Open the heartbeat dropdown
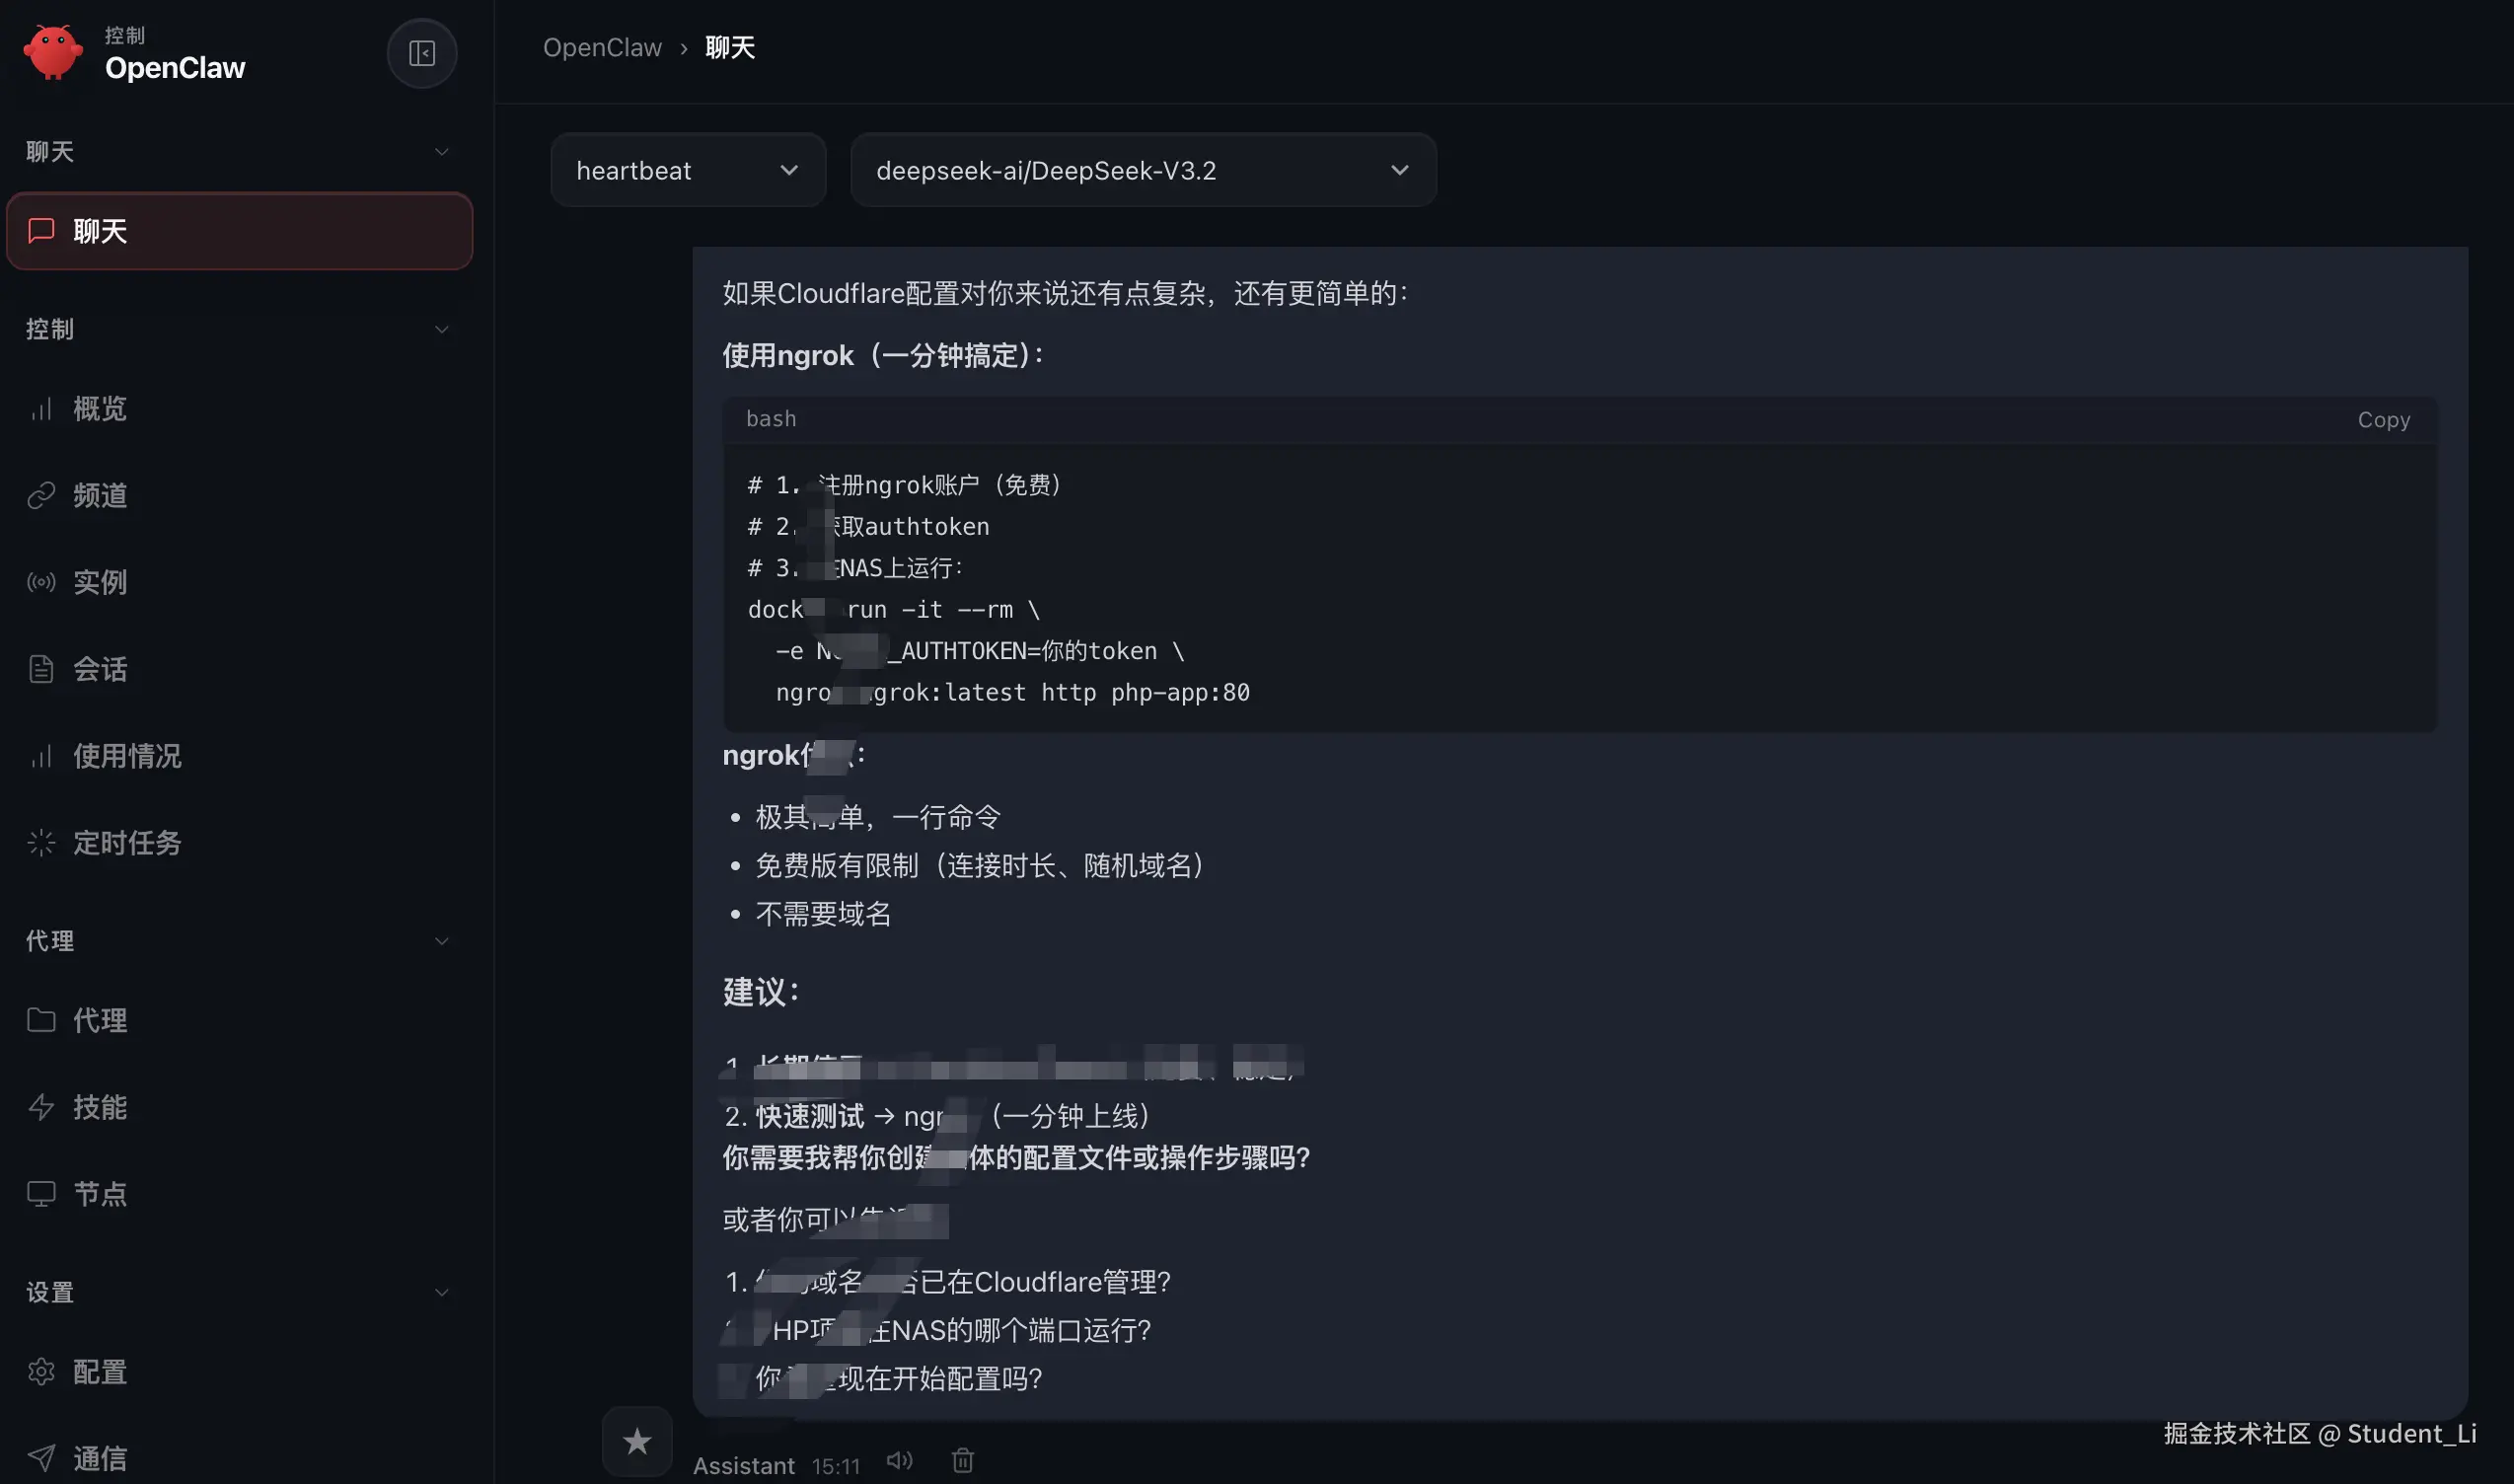 pos(688,170)
